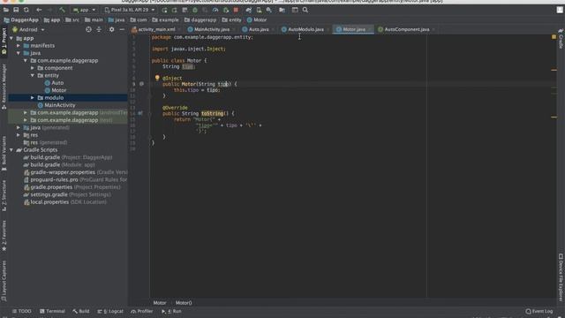Open the app run configuration dropdown
This screenshot has height=318, width=565.
[x=85, y=10]
